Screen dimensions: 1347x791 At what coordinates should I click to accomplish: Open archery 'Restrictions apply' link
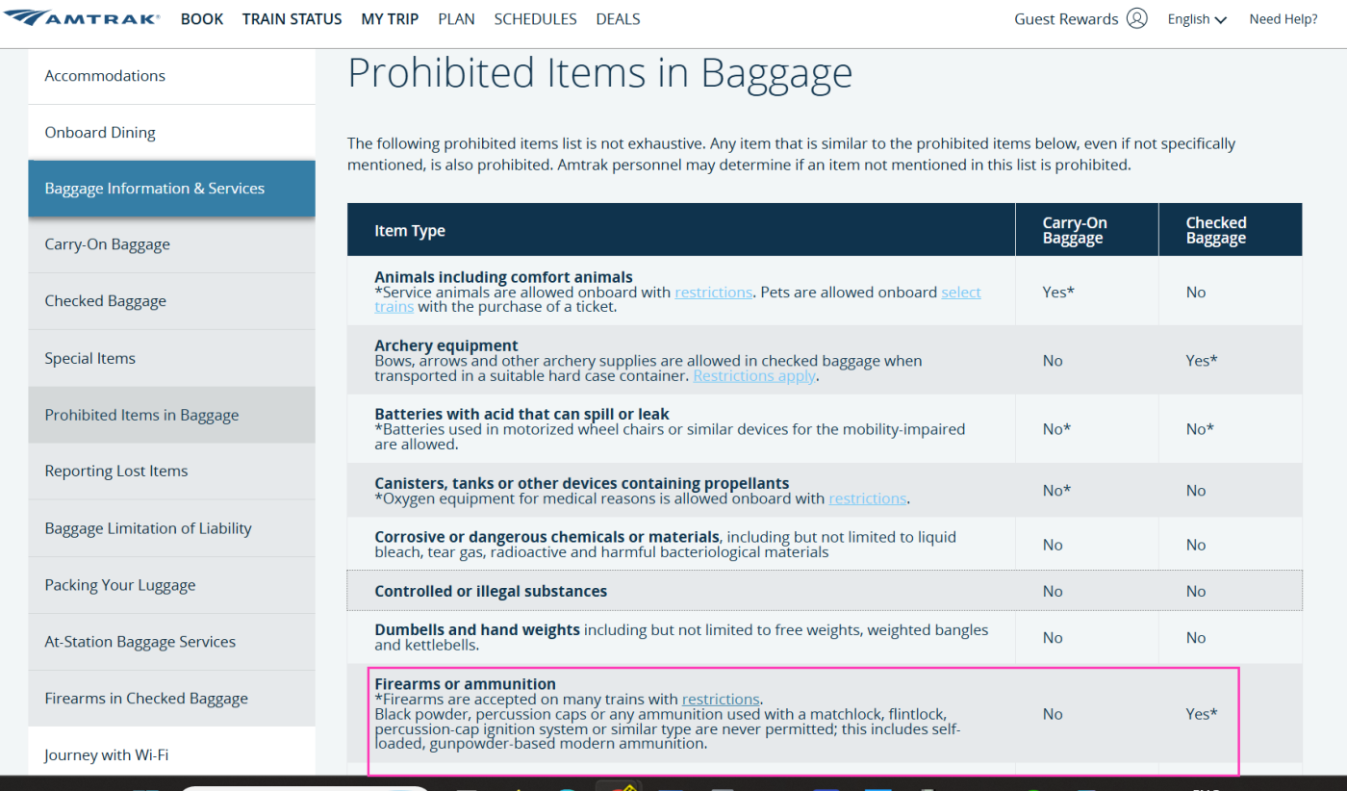coord(754,376)
